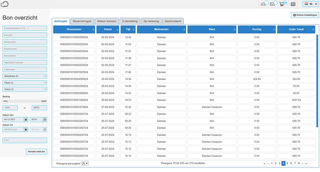
Task: Switch to the Geannuleerd tab
Action: [x=173, y=21]
